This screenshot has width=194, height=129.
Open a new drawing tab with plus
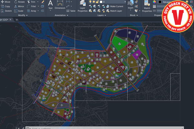coord(17,20)
